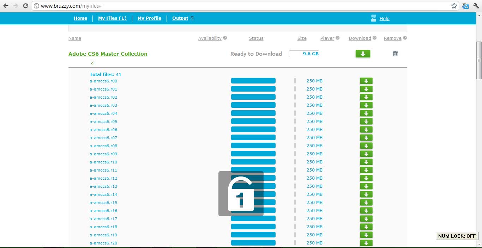Click the Download column header
The width and height of the screenshot is (482, 248).
[x=360, y=38]
